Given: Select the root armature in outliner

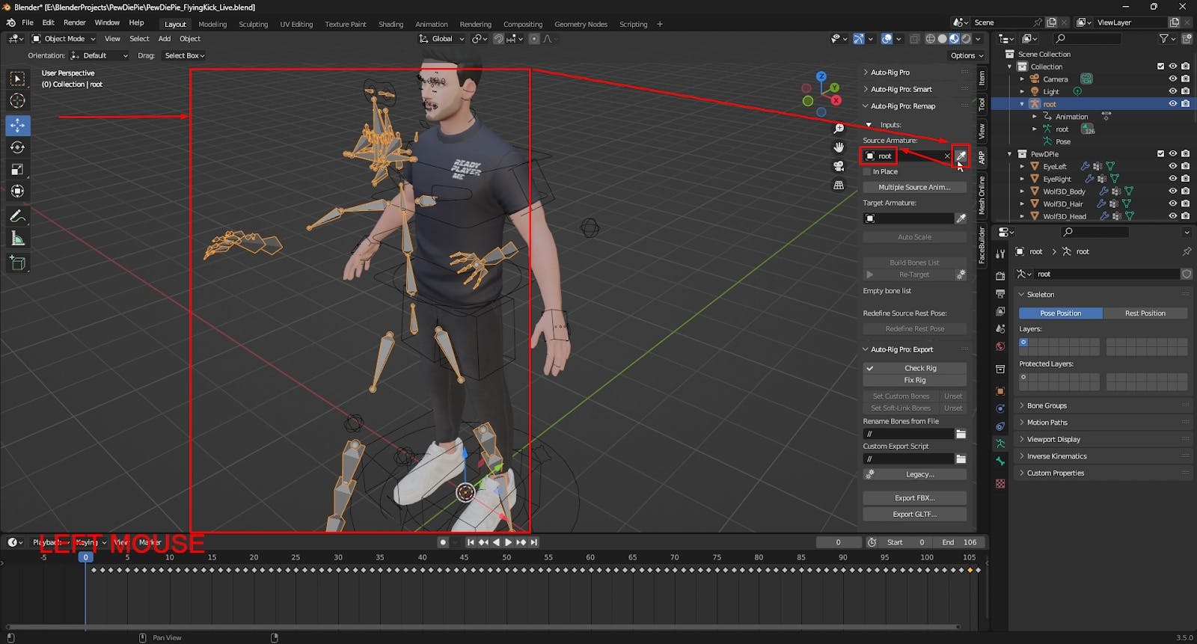Looking at the screenshot, I should [x=1050, y=104].
